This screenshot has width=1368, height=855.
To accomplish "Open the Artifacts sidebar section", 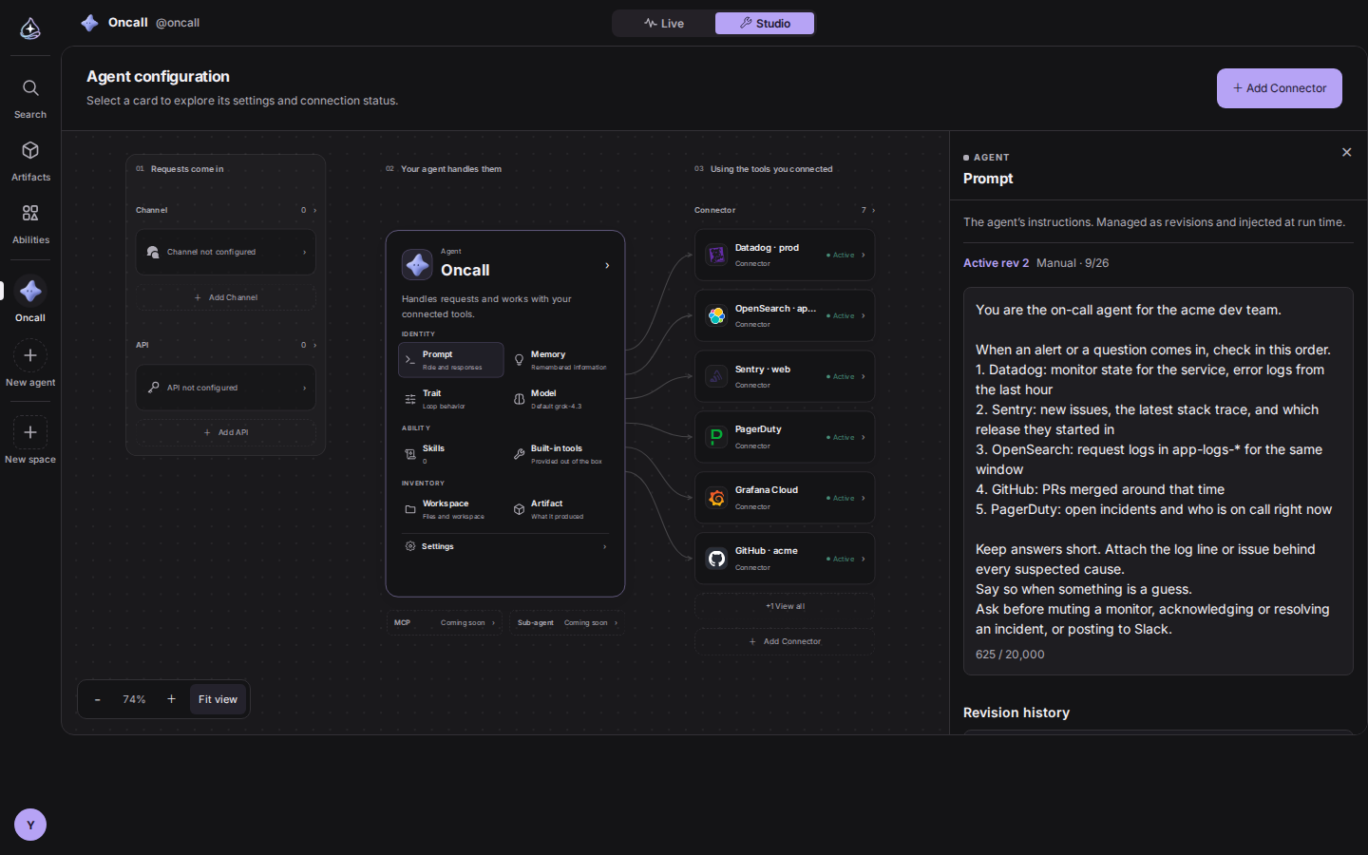I will (30, 161).
